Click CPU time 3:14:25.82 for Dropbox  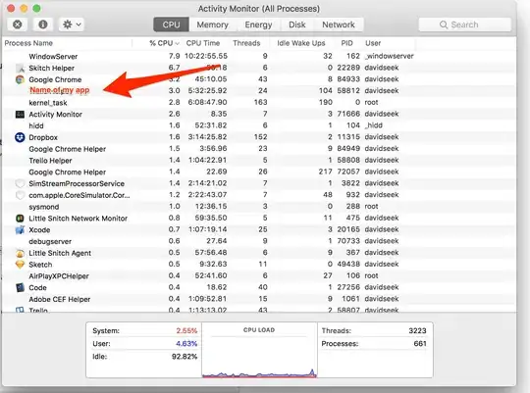click(208, 137)
